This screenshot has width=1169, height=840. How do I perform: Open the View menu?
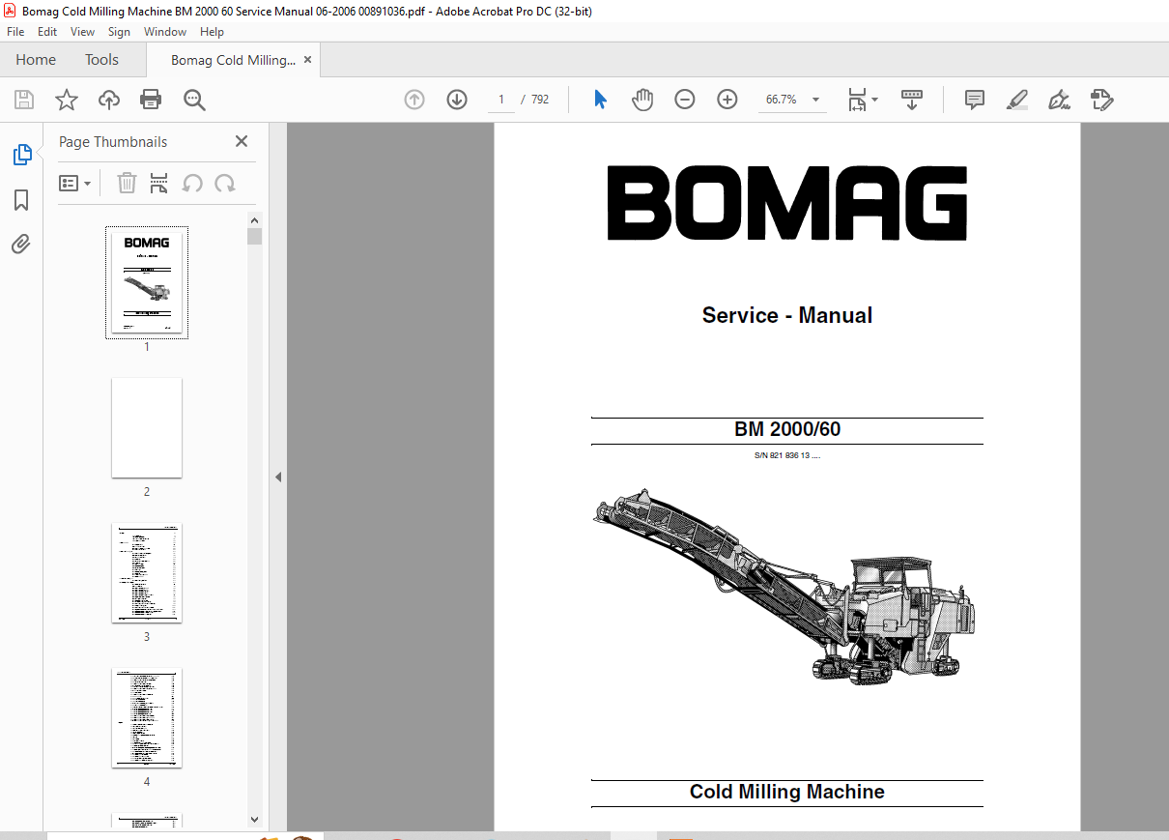tap(82, 32)
